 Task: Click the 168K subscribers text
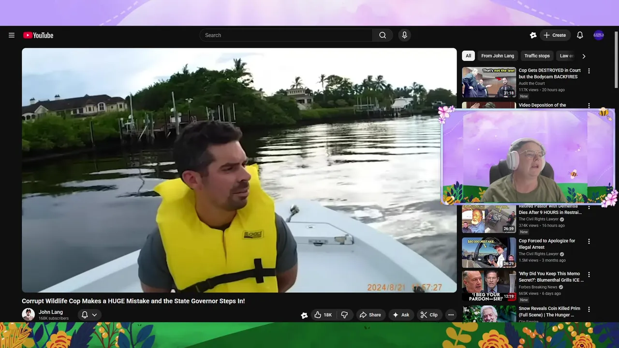tap(54, 319)
